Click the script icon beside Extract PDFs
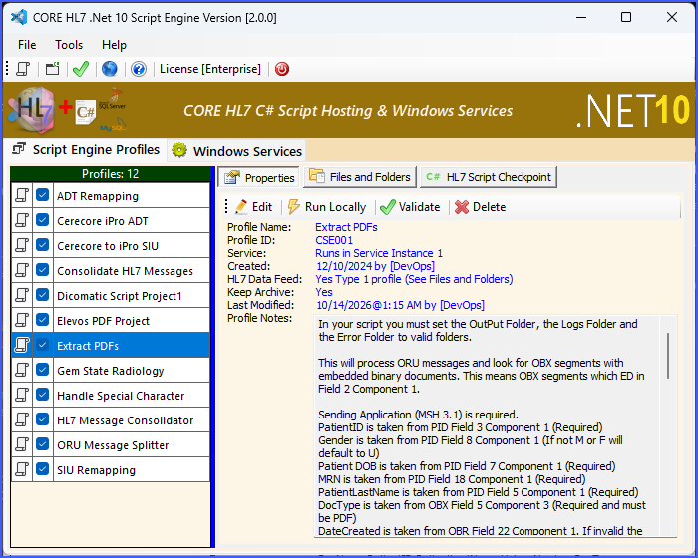698x558 pixels. click(x=22, y=346)
